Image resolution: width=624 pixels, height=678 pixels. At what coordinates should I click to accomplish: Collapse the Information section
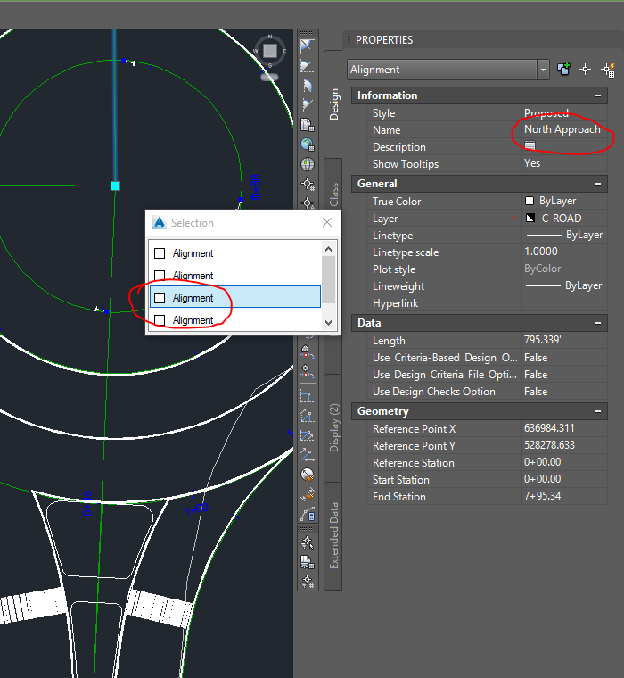pos(598,95)
